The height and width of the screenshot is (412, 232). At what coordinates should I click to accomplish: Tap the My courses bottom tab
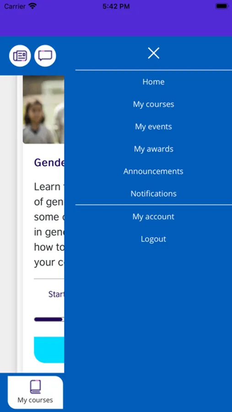click(x=35, y=392)
